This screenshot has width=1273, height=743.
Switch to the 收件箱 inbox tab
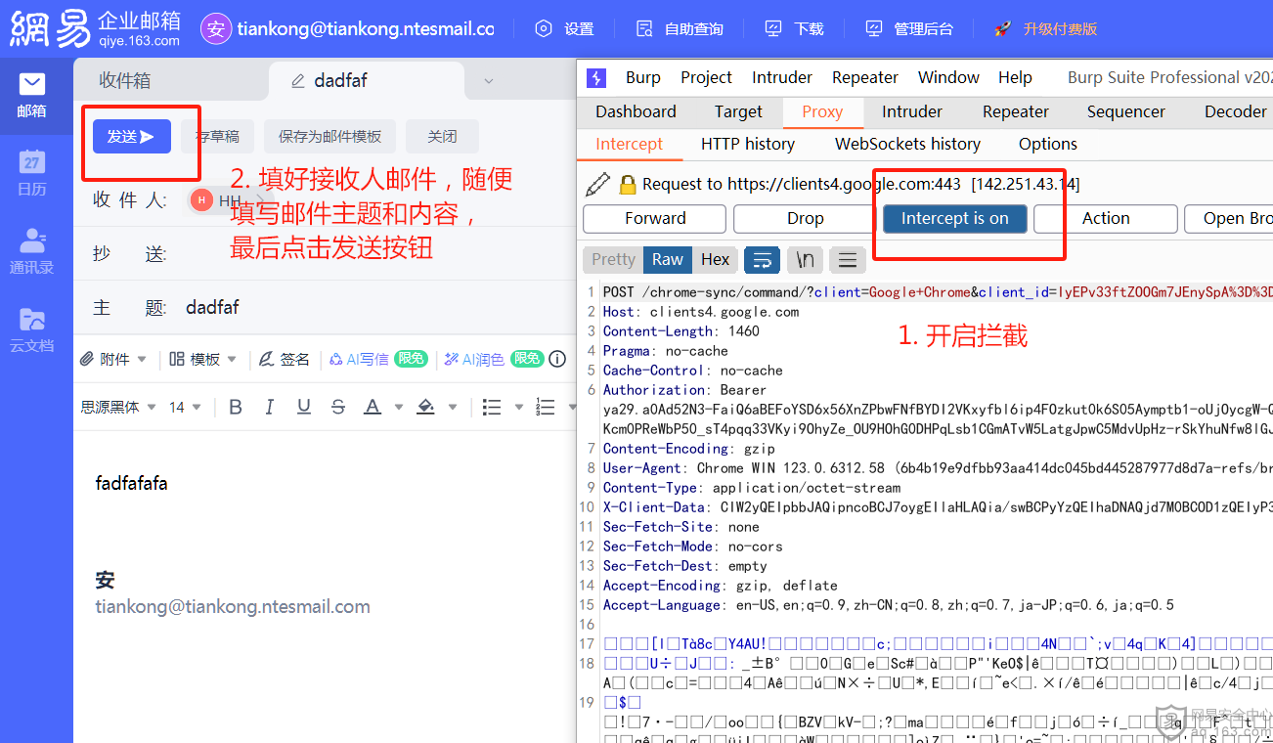coord(125,80)
